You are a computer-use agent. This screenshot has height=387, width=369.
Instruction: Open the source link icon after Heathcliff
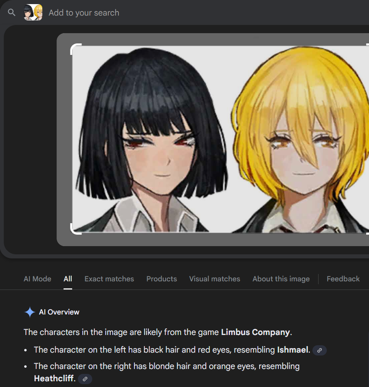click(85, 379)
